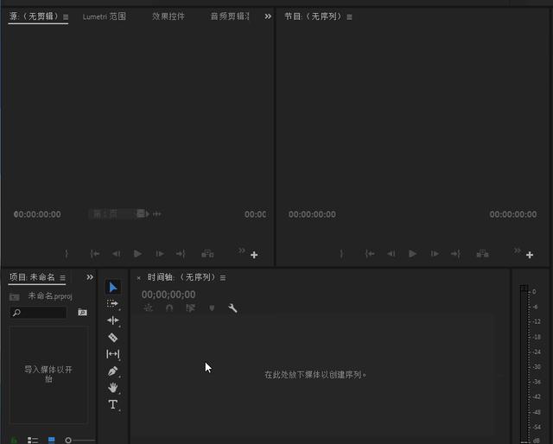The height and width of the screenshot is (444, 553).
Task: Click the 导入媒体以开始 import media area
Action: point(48,374)
